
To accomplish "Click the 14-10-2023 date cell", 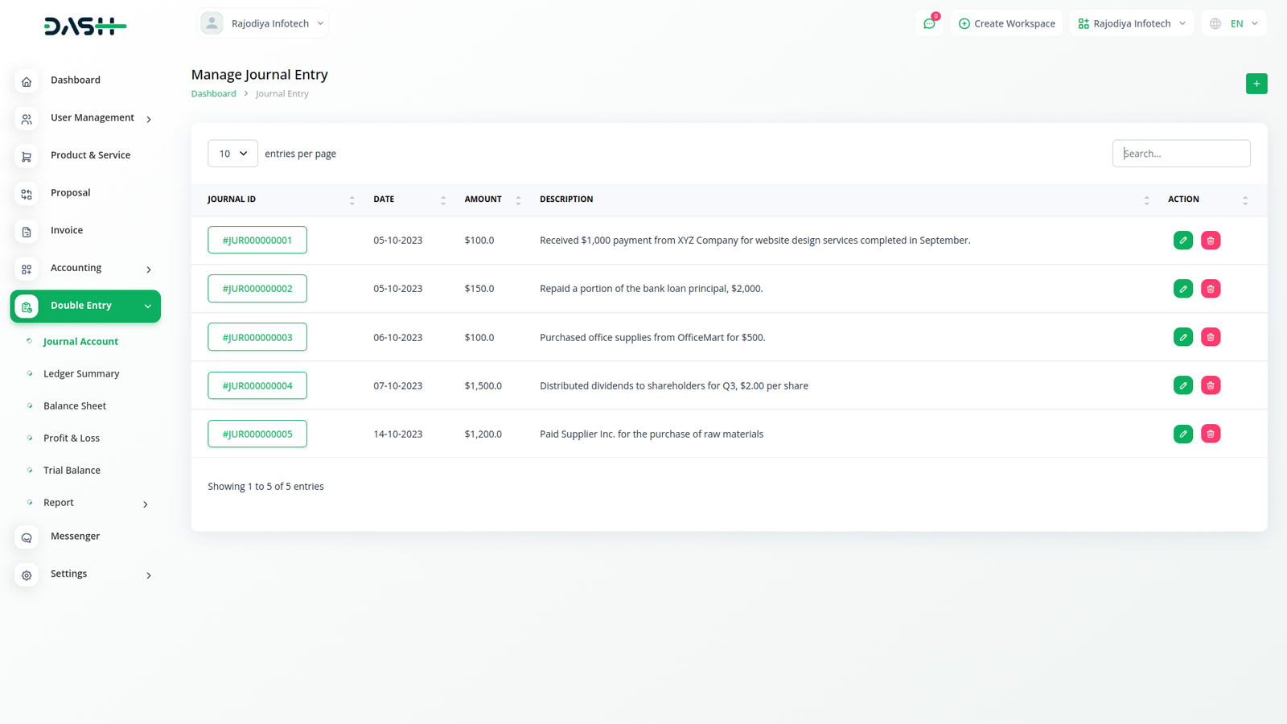I will coord(397,434).
